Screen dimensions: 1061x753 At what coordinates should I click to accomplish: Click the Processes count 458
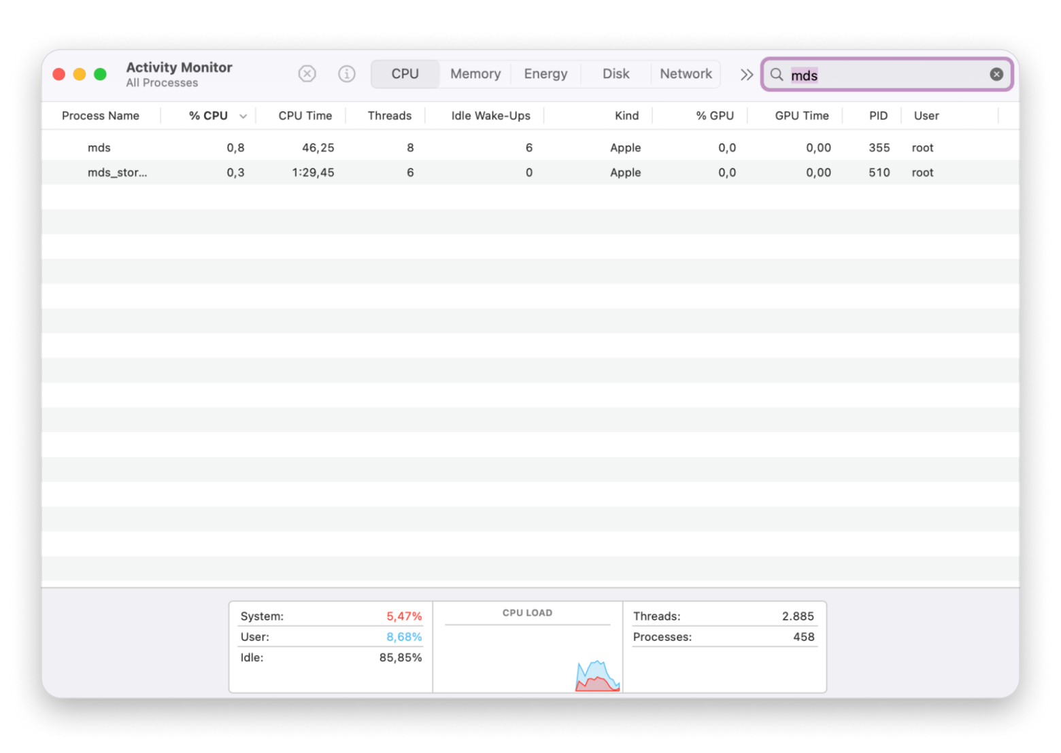point(804,637)
